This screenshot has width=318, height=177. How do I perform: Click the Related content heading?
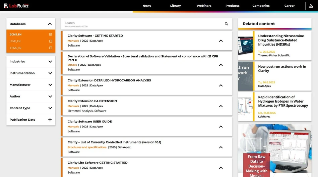(x=259, y=24)
